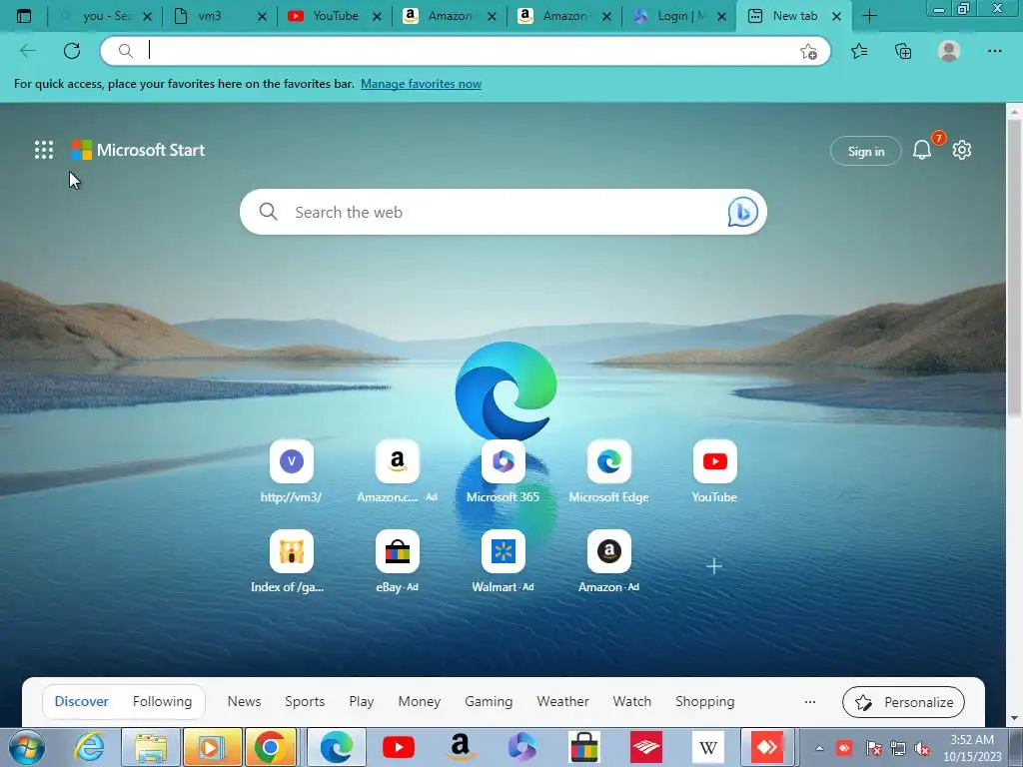Click Manage favorites now link
1023x767 pixels.
421,84
